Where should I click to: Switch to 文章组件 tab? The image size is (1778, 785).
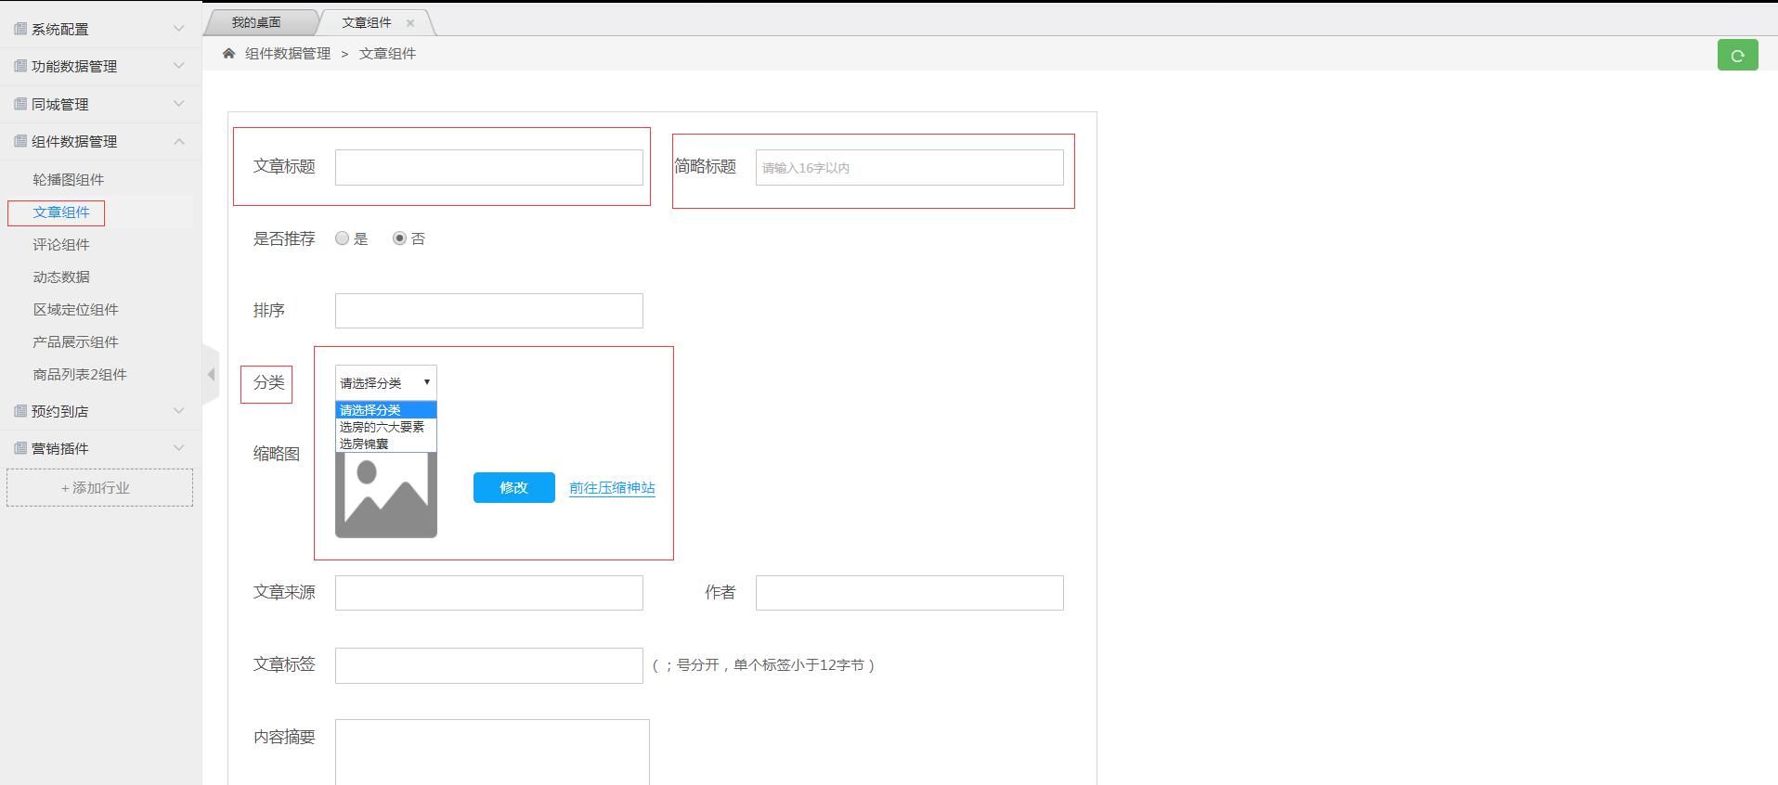[367, 22]
